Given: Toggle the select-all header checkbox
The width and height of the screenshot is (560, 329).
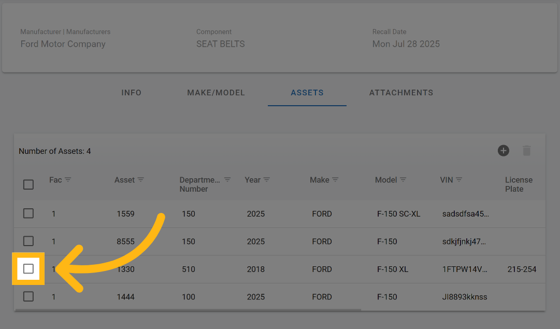Looking at the screenshot, I should pos(28,184).
